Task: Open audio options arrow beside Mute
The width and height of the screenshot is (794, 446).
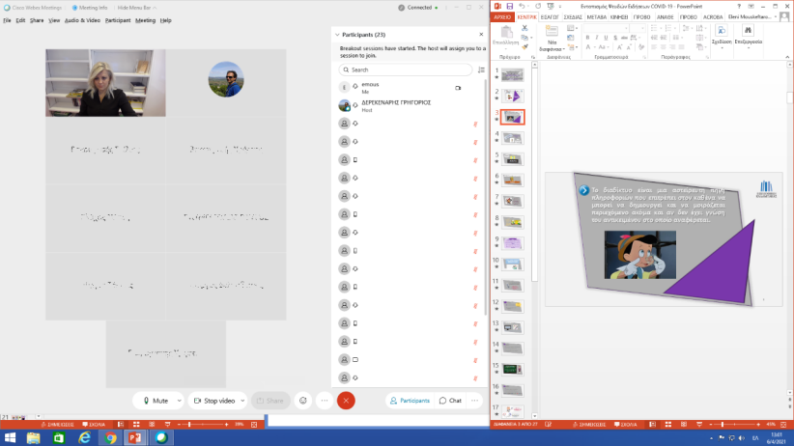Action: (180, 401)
